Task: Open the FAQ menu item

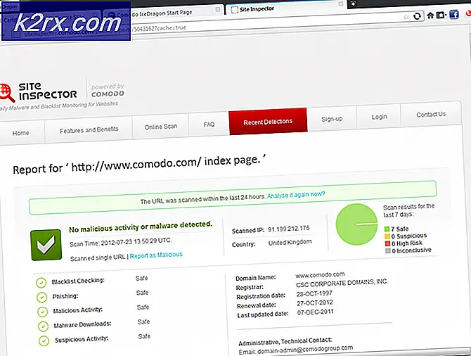Action: tap(209, 125)
